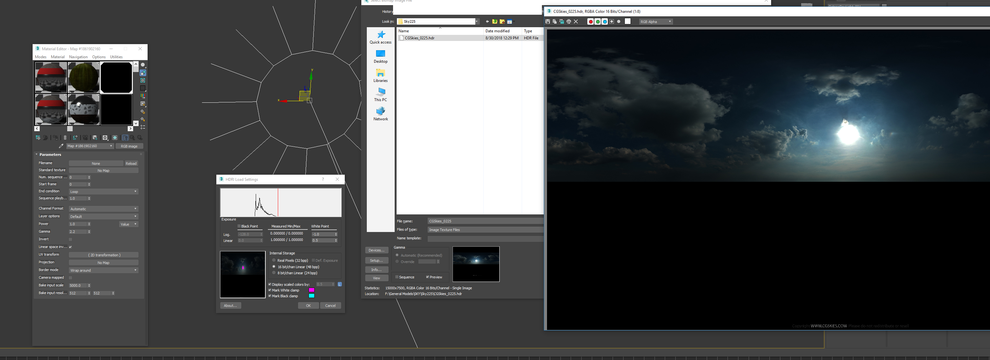Toggle the Invert checkbox
Image resolution: width=990 pixels, height=360 pixels.
(70, 239)
